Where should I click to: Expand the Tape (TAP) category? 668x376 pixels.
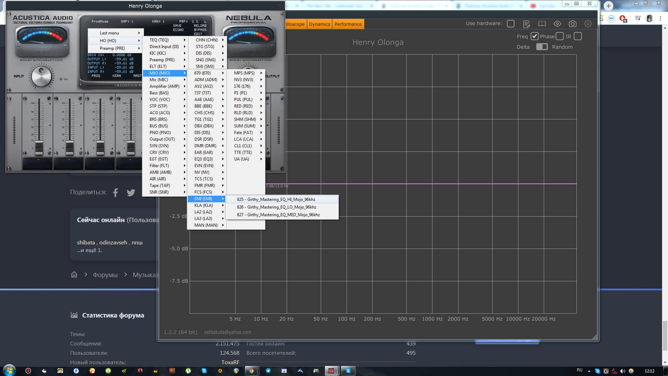[x=165, y=186]
